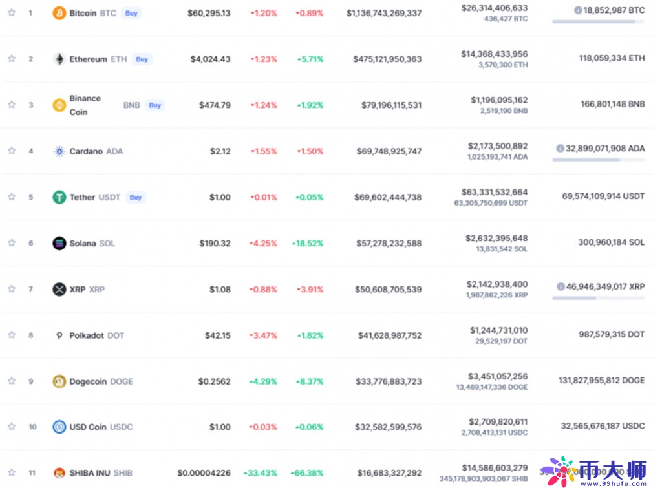This screenshot has height=488, width=662.
Task: Click Ethereum supply 118,059,334 ETH
Action: [x=612, y=58]
